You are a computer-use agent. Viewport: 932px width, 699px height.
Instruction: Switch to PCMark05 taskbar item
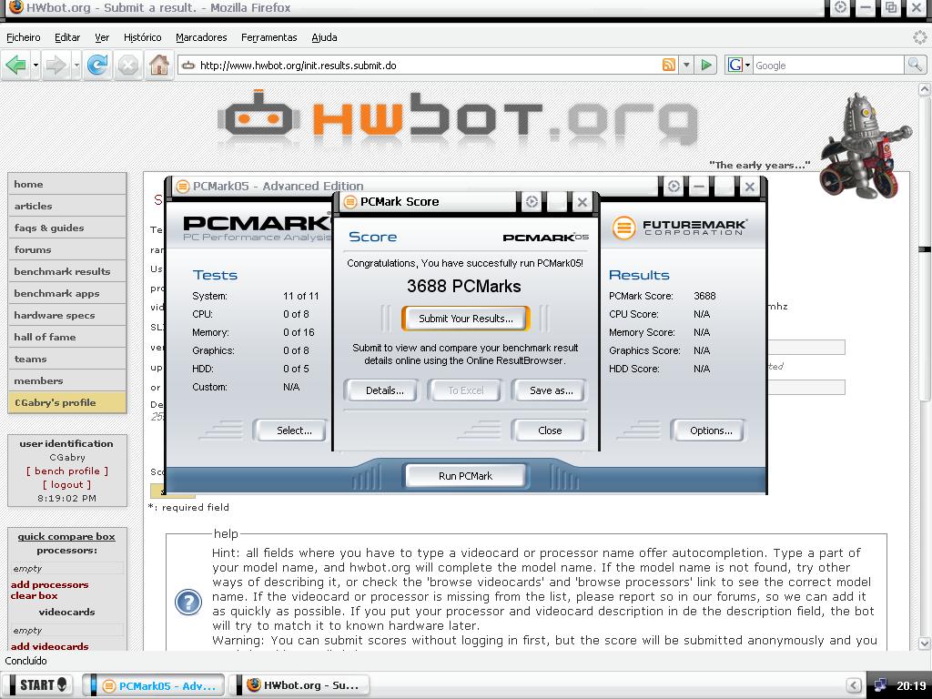click(x=153, y=686)
